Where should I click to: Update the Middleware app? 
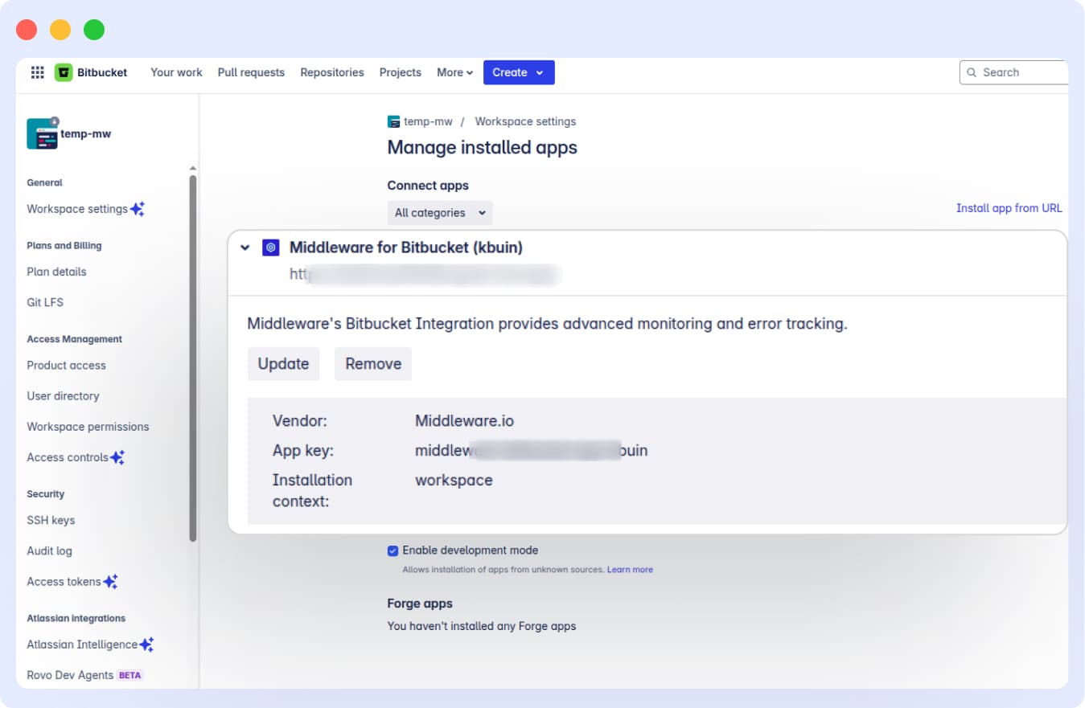(283, 363)
